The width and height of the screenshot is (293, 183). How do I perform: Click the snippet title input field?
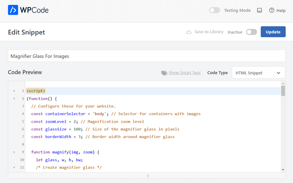pos(146,56)
